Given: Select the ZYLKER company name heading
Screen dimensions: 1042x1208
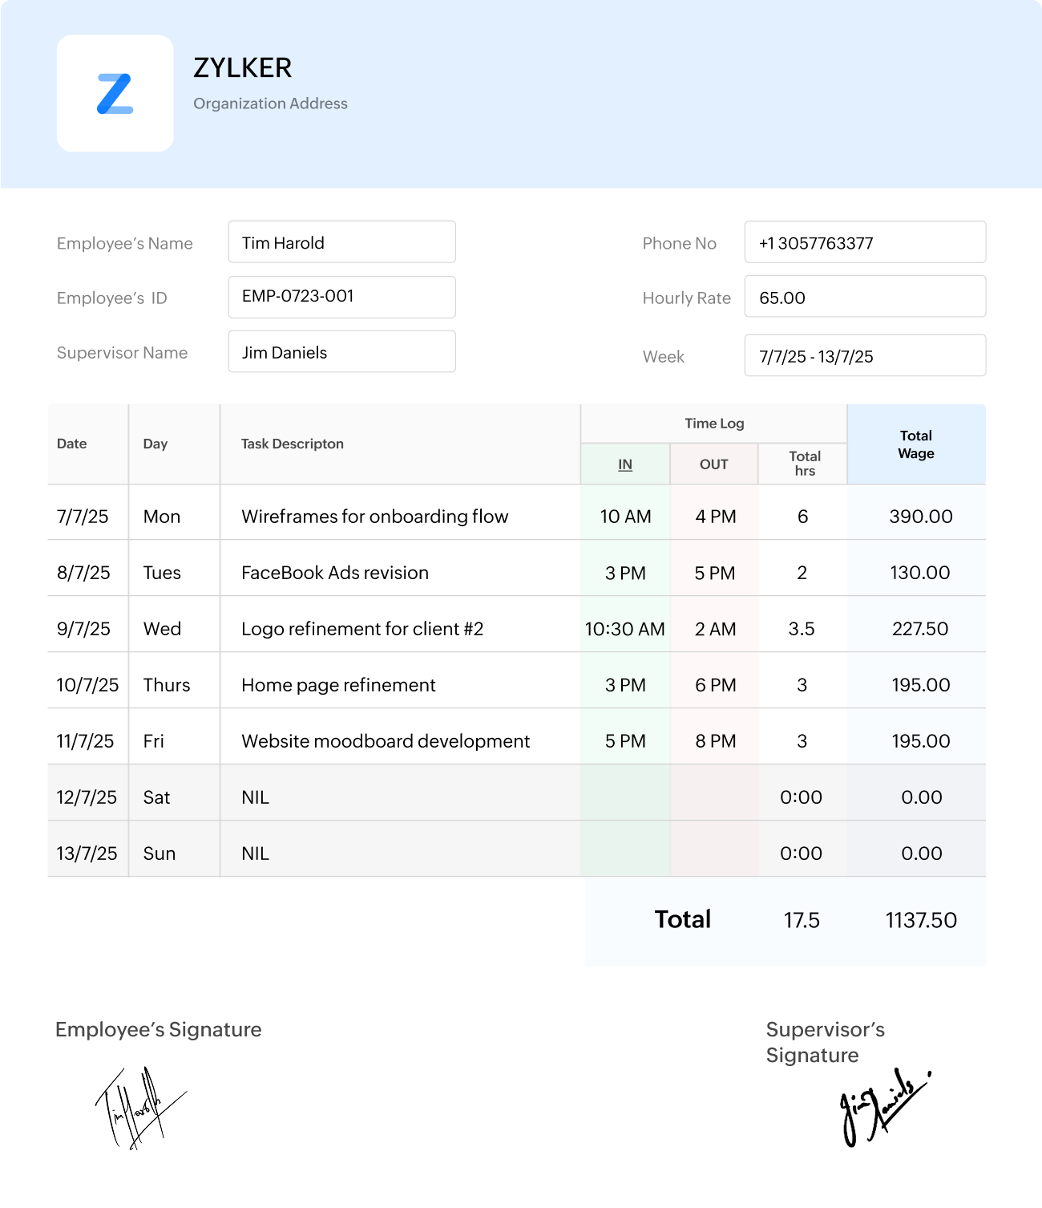Looking at the screenshot, I should pyautogui.click(x=243, y=68).
